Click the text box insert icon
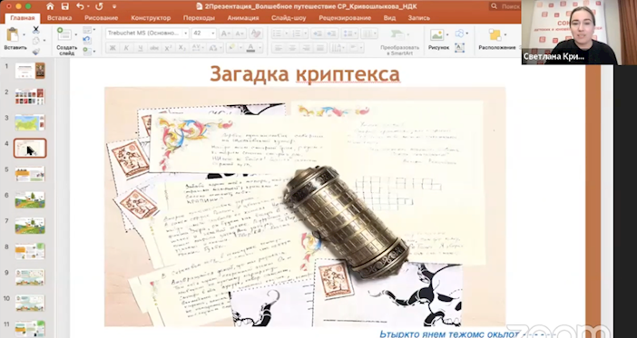Viewport: 637px width, 338px height. (x=459, y=48)
